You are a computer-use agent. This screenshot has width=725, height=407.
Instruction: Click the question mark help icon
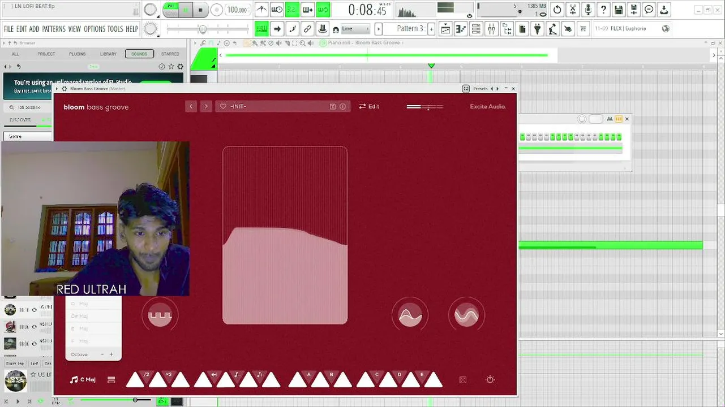[x=603, y=10]
